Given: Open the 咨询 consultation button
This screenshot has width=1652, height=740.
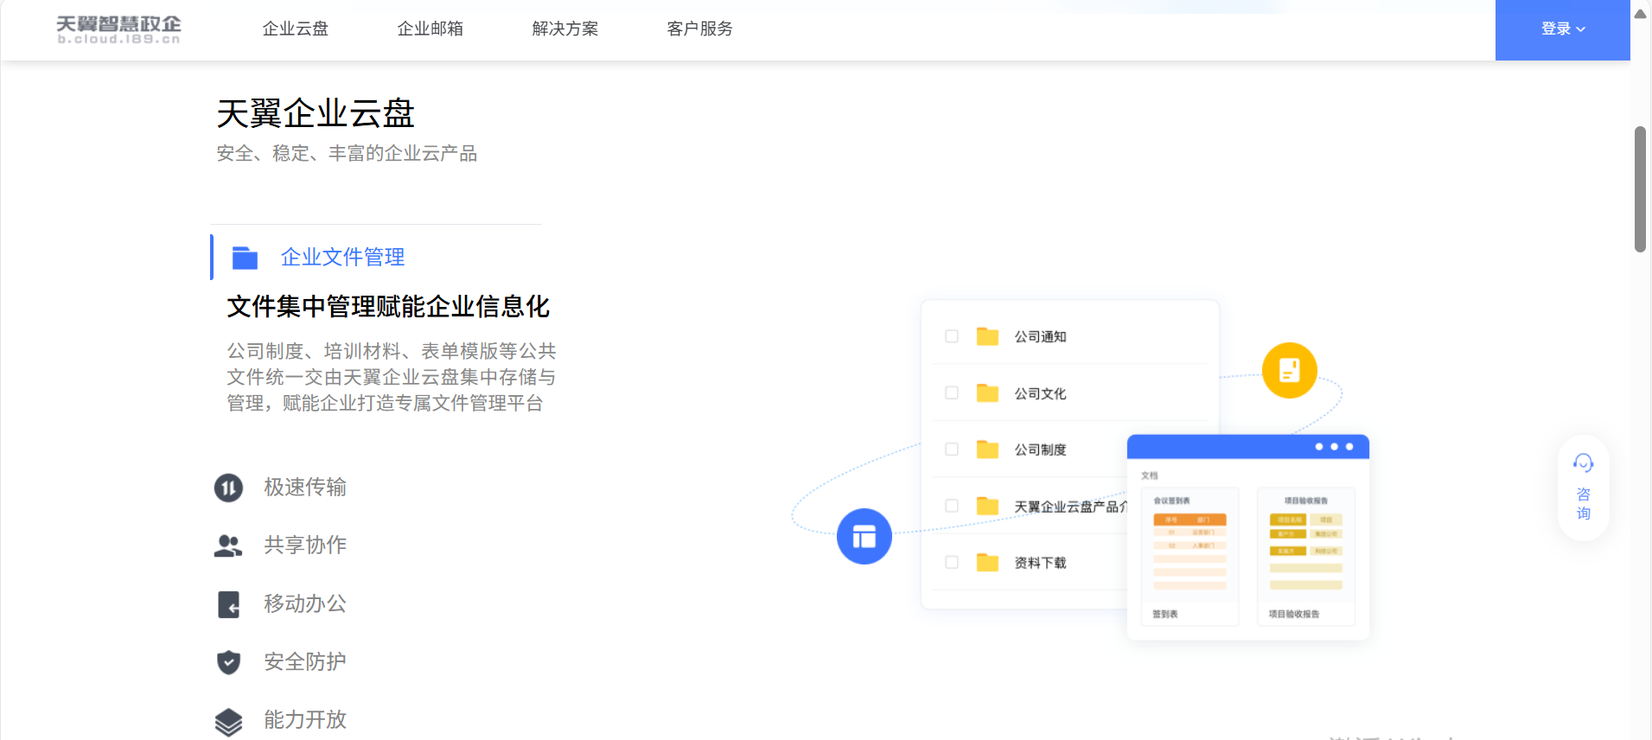Looking at the screenshot, I should click(x=1584, y=488).
